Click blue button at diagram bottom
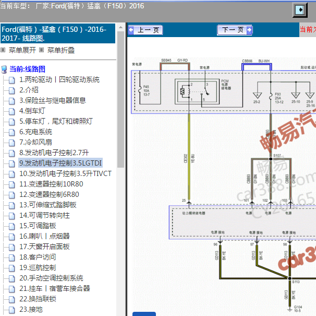Screen dimensions: 316x316 point(144,314)
